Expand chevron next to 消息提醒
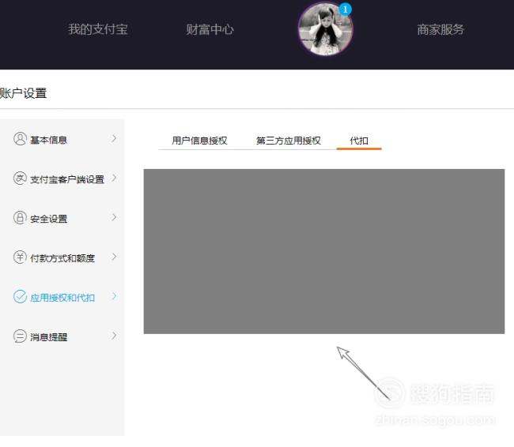The height and width of the screenshot is (447, 514). tap(114, 336)
